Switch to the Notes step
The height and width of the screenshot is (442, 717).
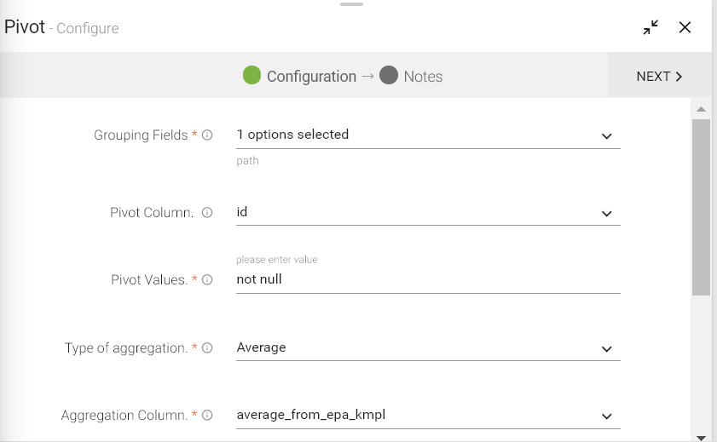pyautogui.click(x=423, y=77)
